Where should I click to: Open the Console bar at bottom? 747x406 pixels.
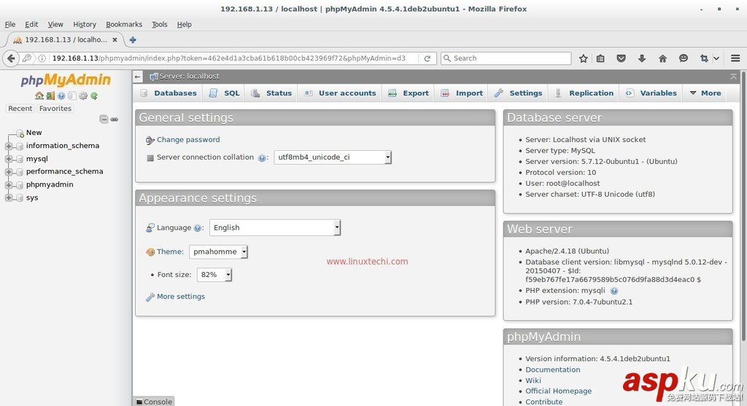[x=153, y=402]
